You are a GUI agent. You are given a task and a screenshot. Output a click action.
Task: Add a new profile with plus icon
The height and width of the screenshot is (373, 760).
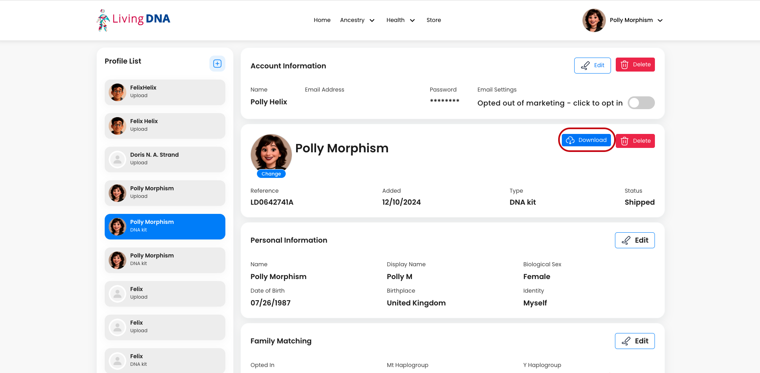217,64
